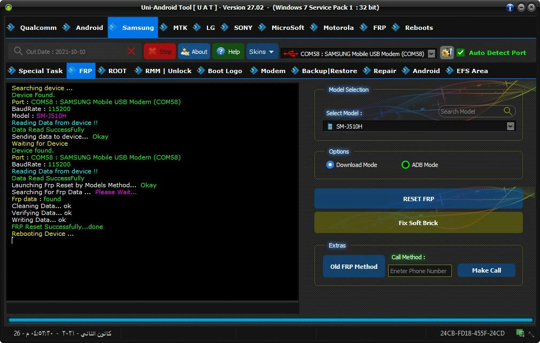This screenshot has height=343, width=540.
Task: Click the magnifier icon beside Out Date
Action: [18, 51]
